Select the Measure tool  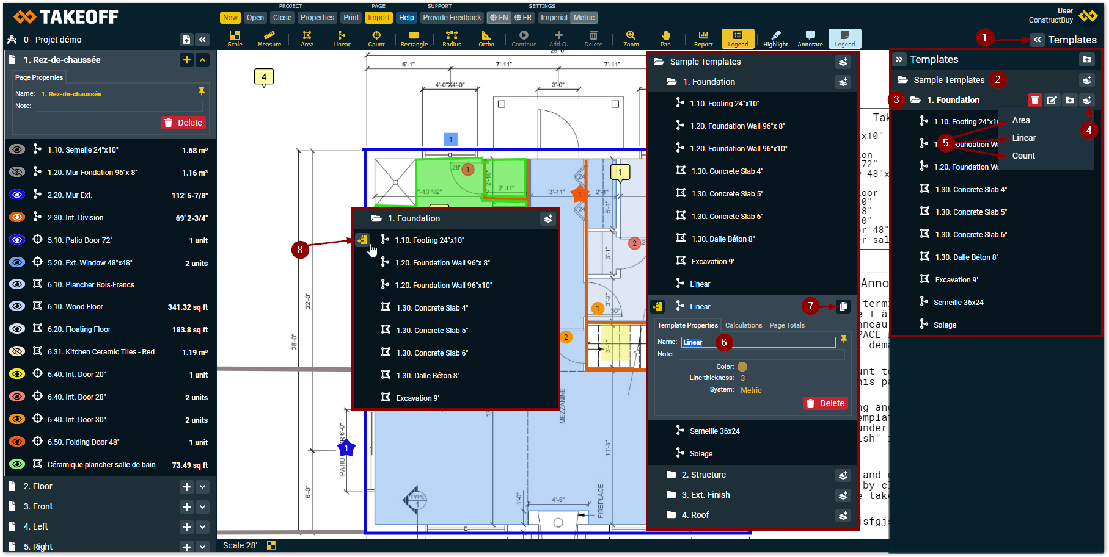click(269, 38)
